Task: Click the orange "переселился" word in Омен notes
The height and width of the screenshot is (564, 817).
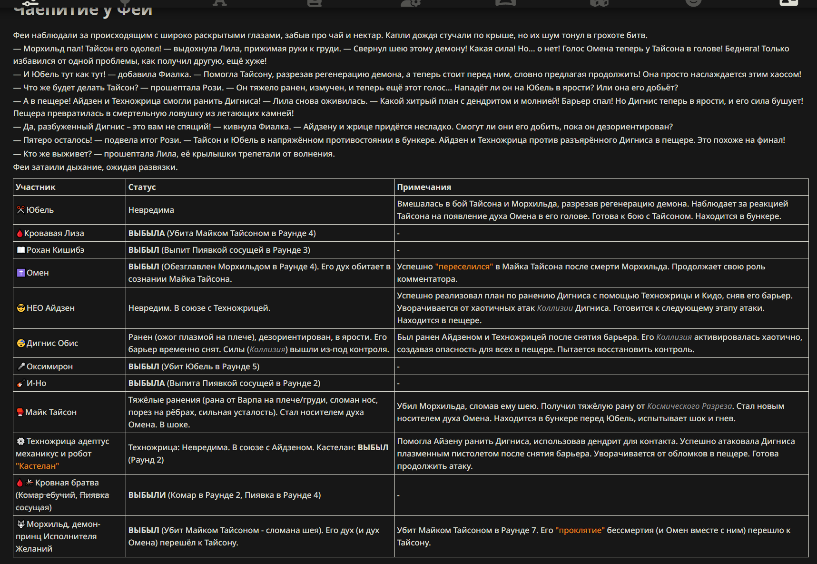Action: click(x=464, y=267)
